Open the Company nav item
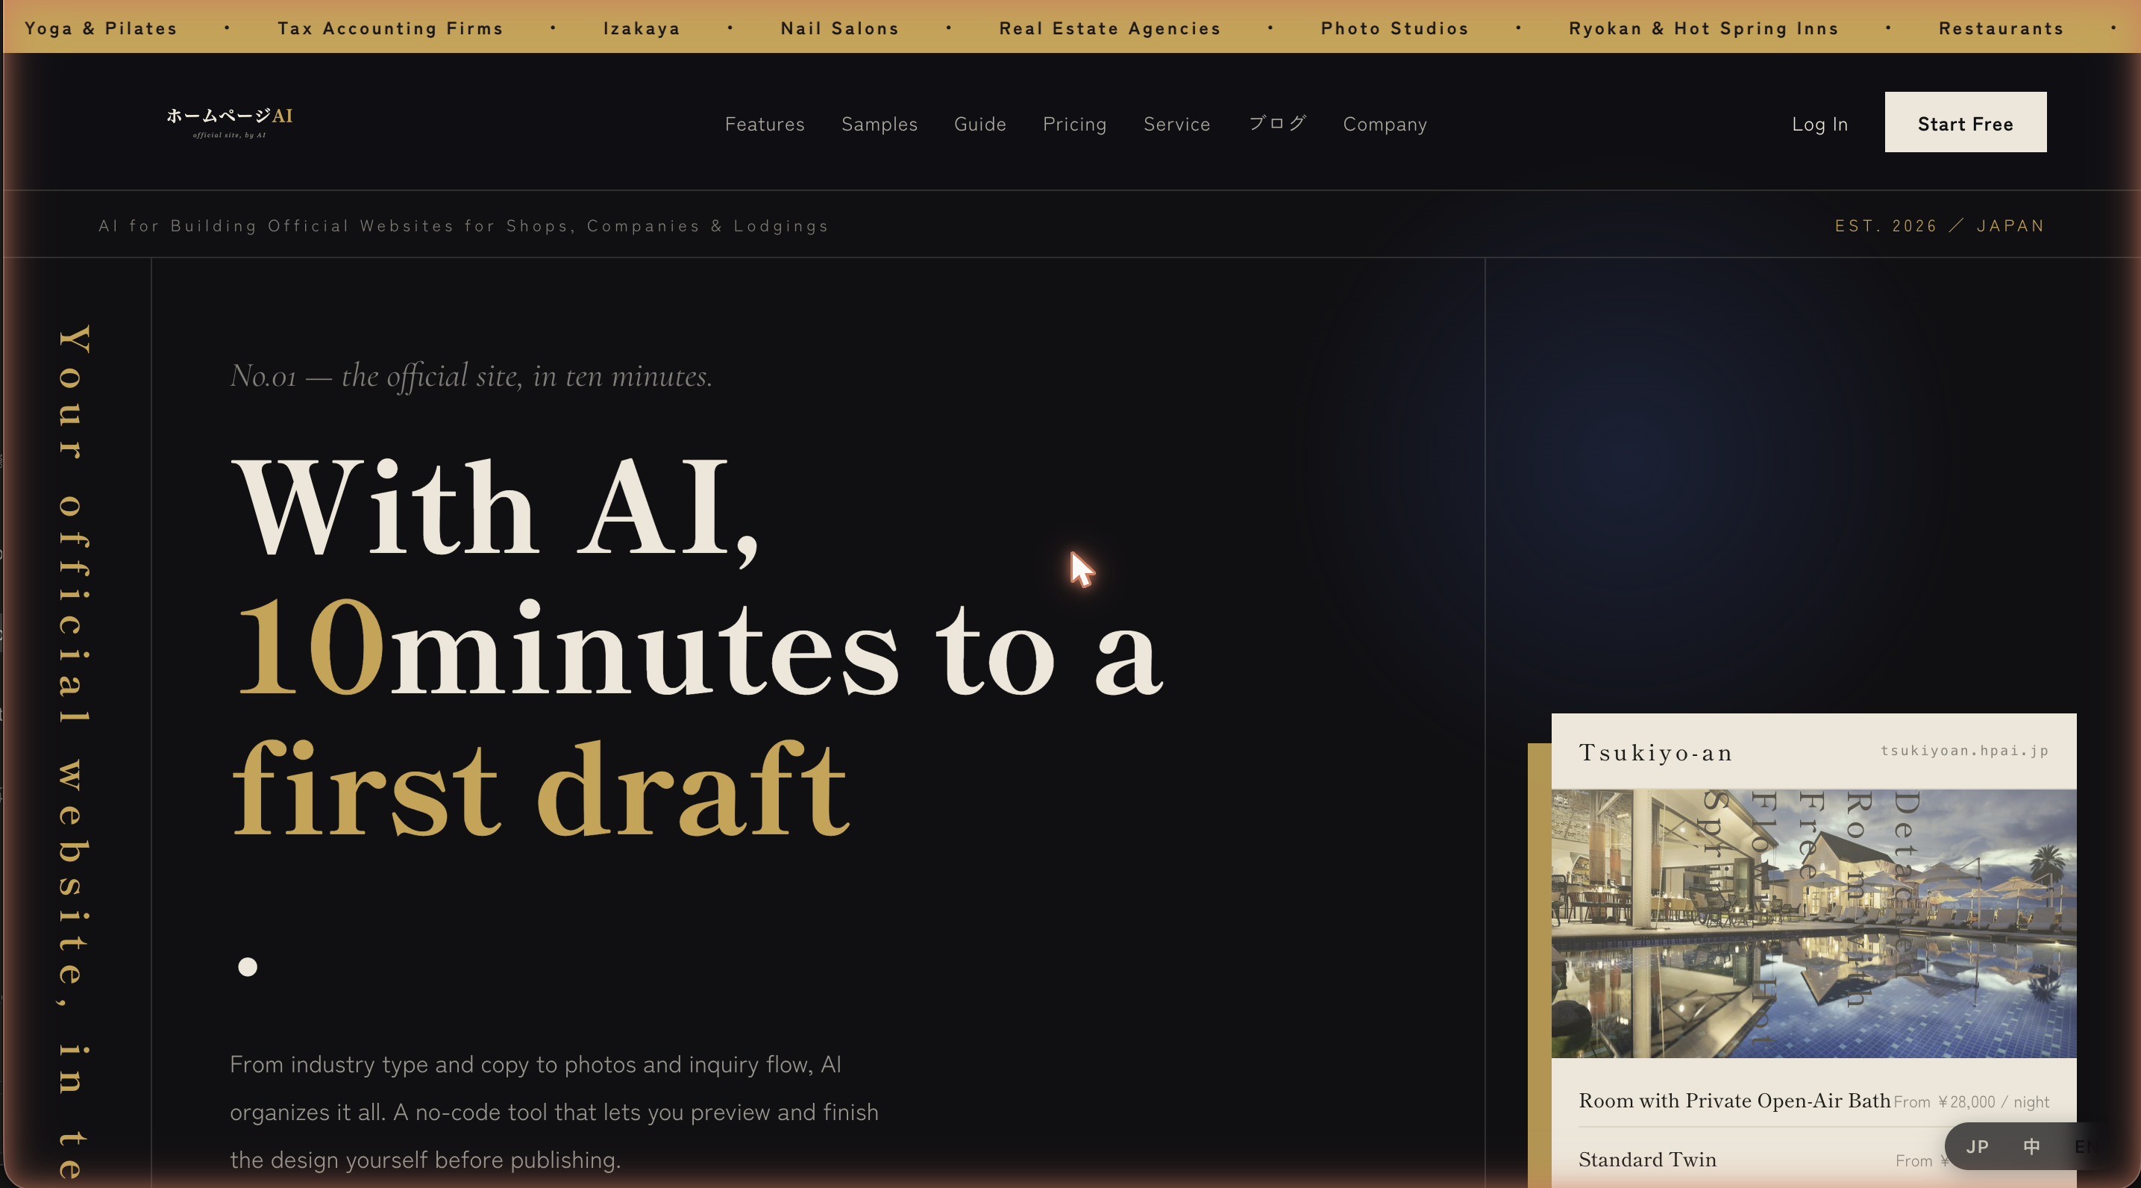The height and width of the screenshot is (1188, 2141). click(1384, 124)
